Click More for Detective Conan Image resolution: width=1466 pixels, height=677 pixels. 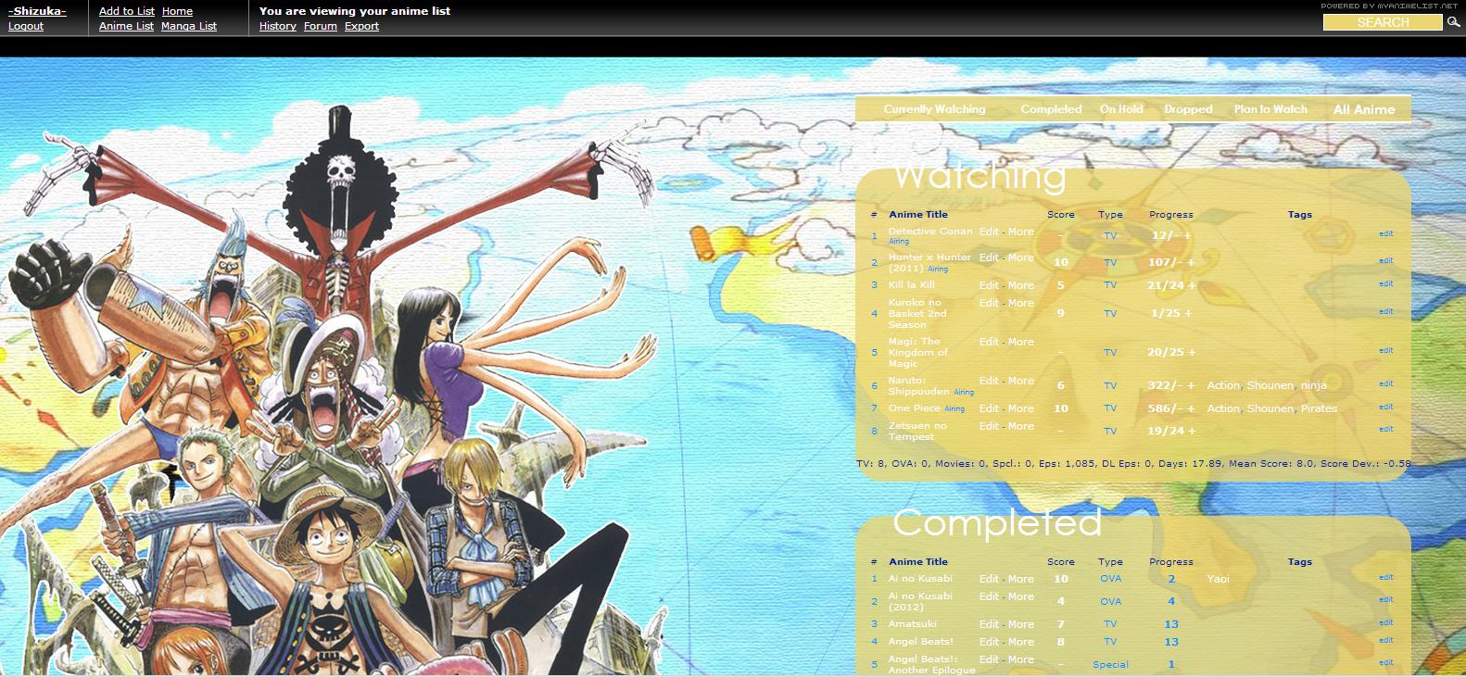click(x=1020, y=232)
